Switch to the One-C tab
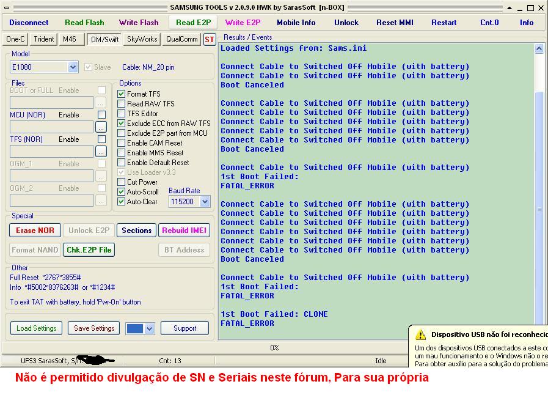Viewport: 548px width, 395px height. (x=16, y=39)
